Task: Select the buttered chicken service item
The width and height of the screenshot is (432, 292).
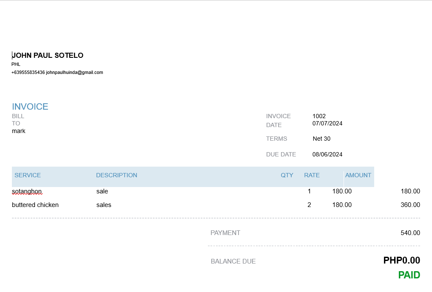Action: click(x=35, y=205)
